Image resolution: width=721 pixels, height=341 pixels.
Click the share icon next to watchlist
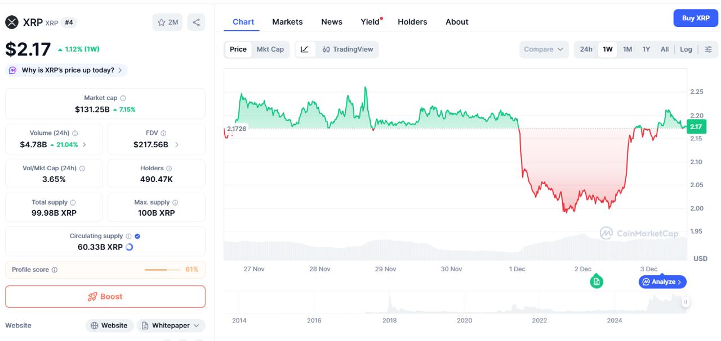click(x=195, y=21)
